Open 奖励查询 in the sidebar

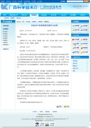[x=5, y=38]
